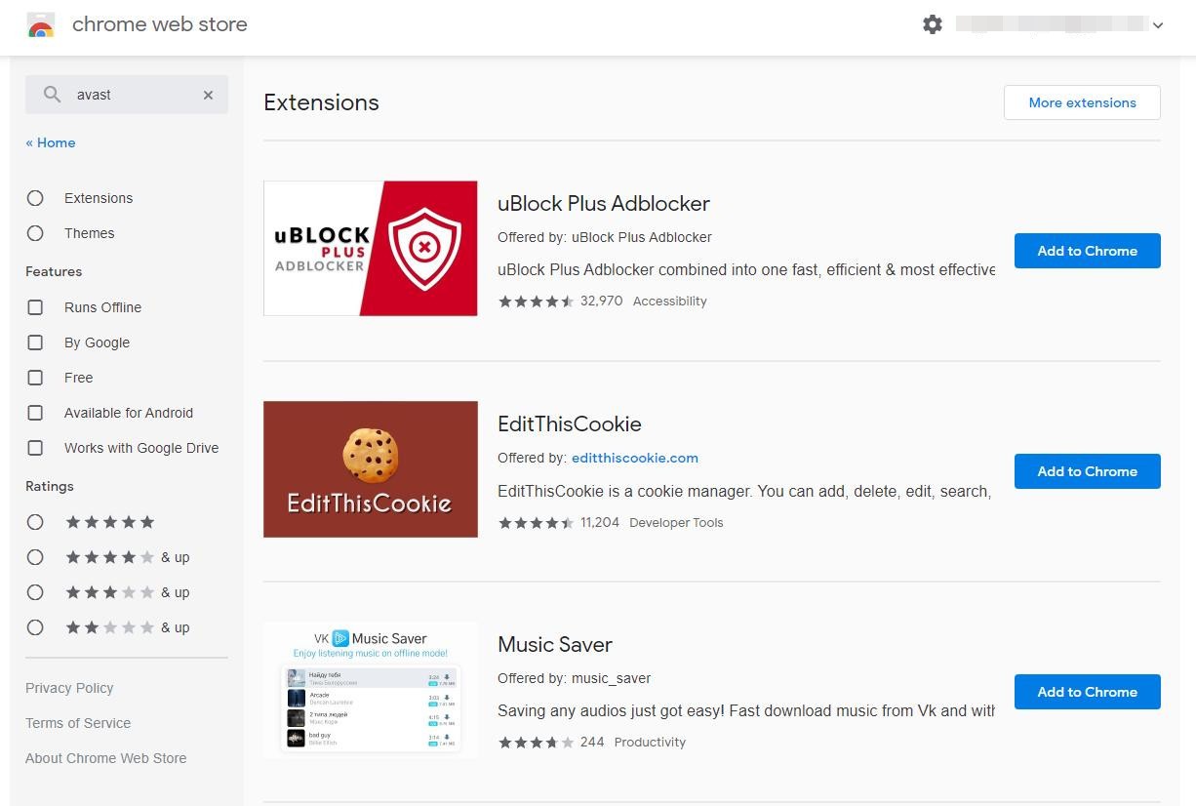Select the five-star rating filter
The height and width of the screenshot is (806, 1196).
[x=35, y=522]
